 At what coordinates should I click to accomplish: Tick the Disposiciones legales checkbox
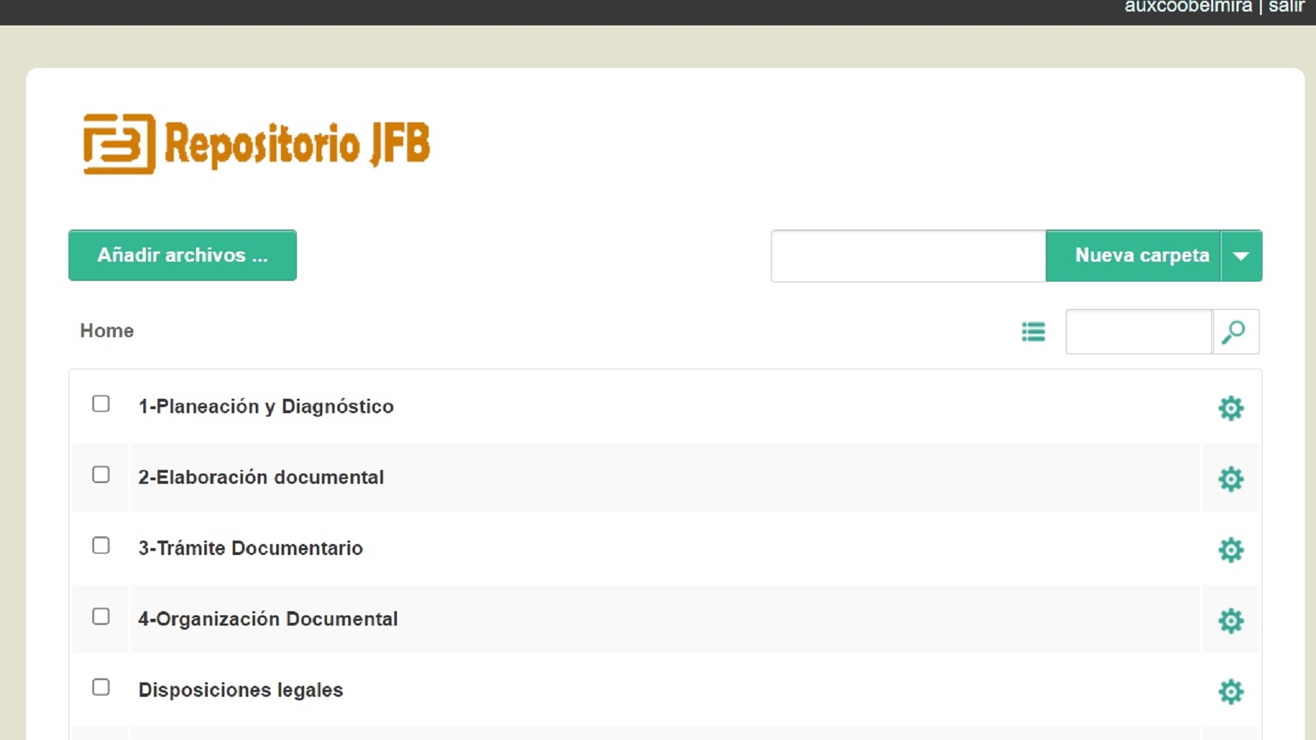pyautogui.click(x=101, y=687)
